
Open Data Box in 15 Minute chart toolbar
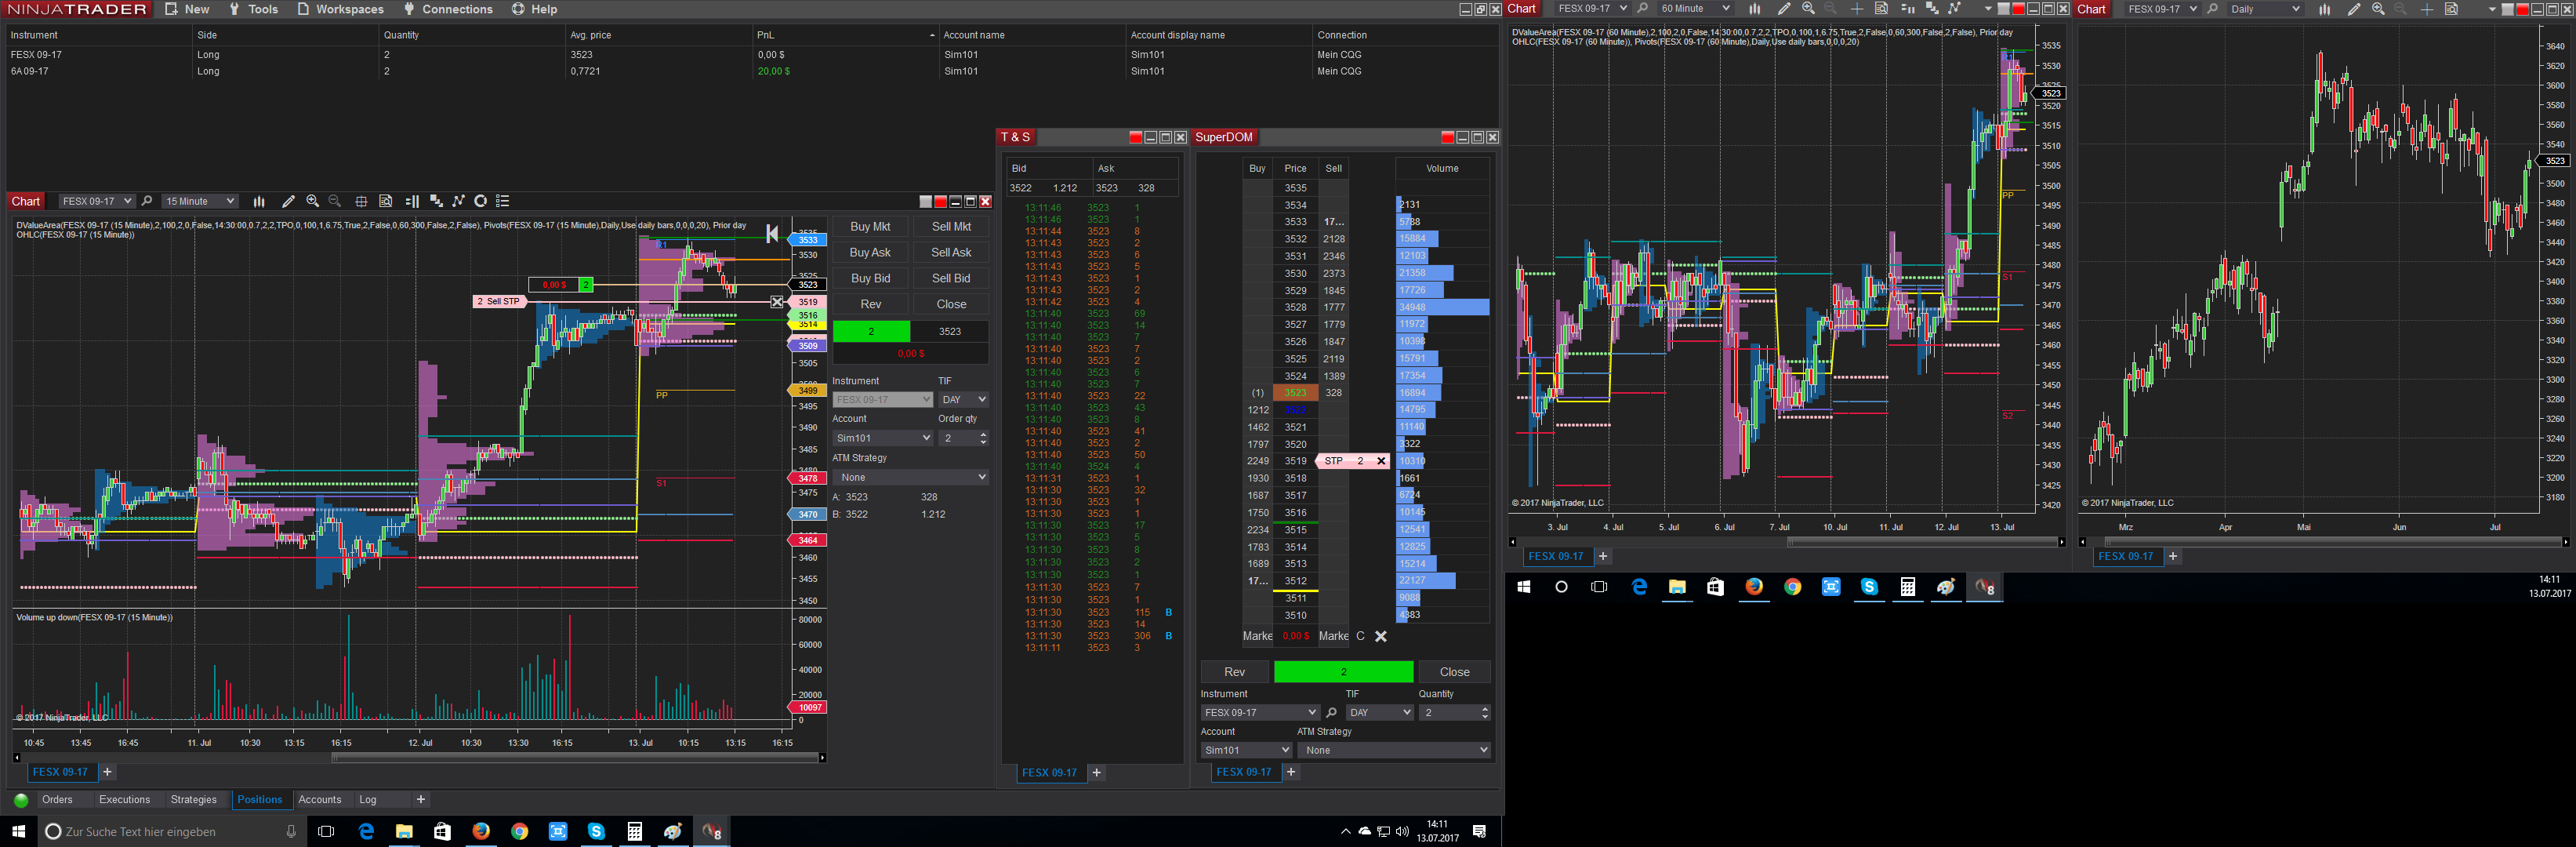click(386, 201)
